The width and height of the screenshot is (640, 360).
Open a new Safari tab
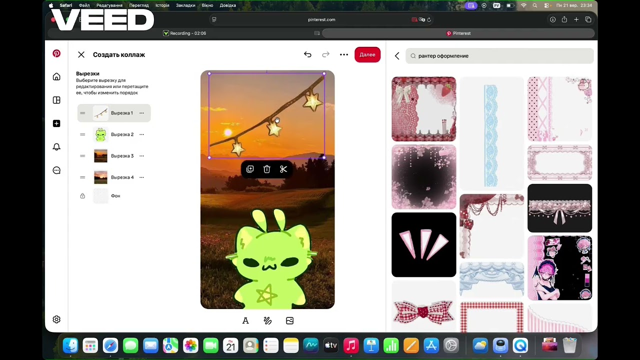(576, 19)
